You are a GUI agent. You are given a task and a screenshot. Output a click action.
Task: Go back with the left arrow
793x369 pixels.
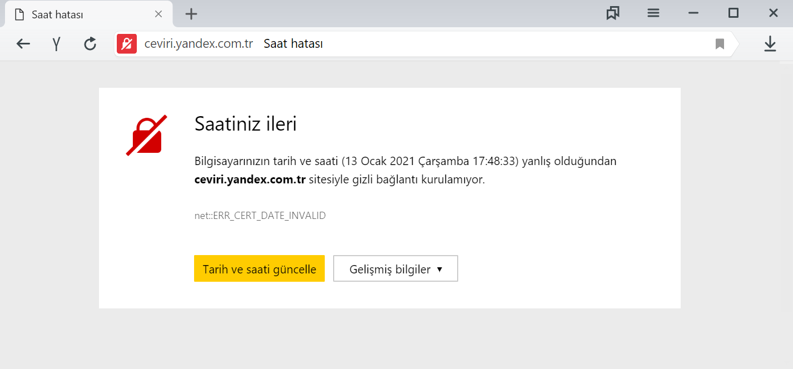(23, 44)
